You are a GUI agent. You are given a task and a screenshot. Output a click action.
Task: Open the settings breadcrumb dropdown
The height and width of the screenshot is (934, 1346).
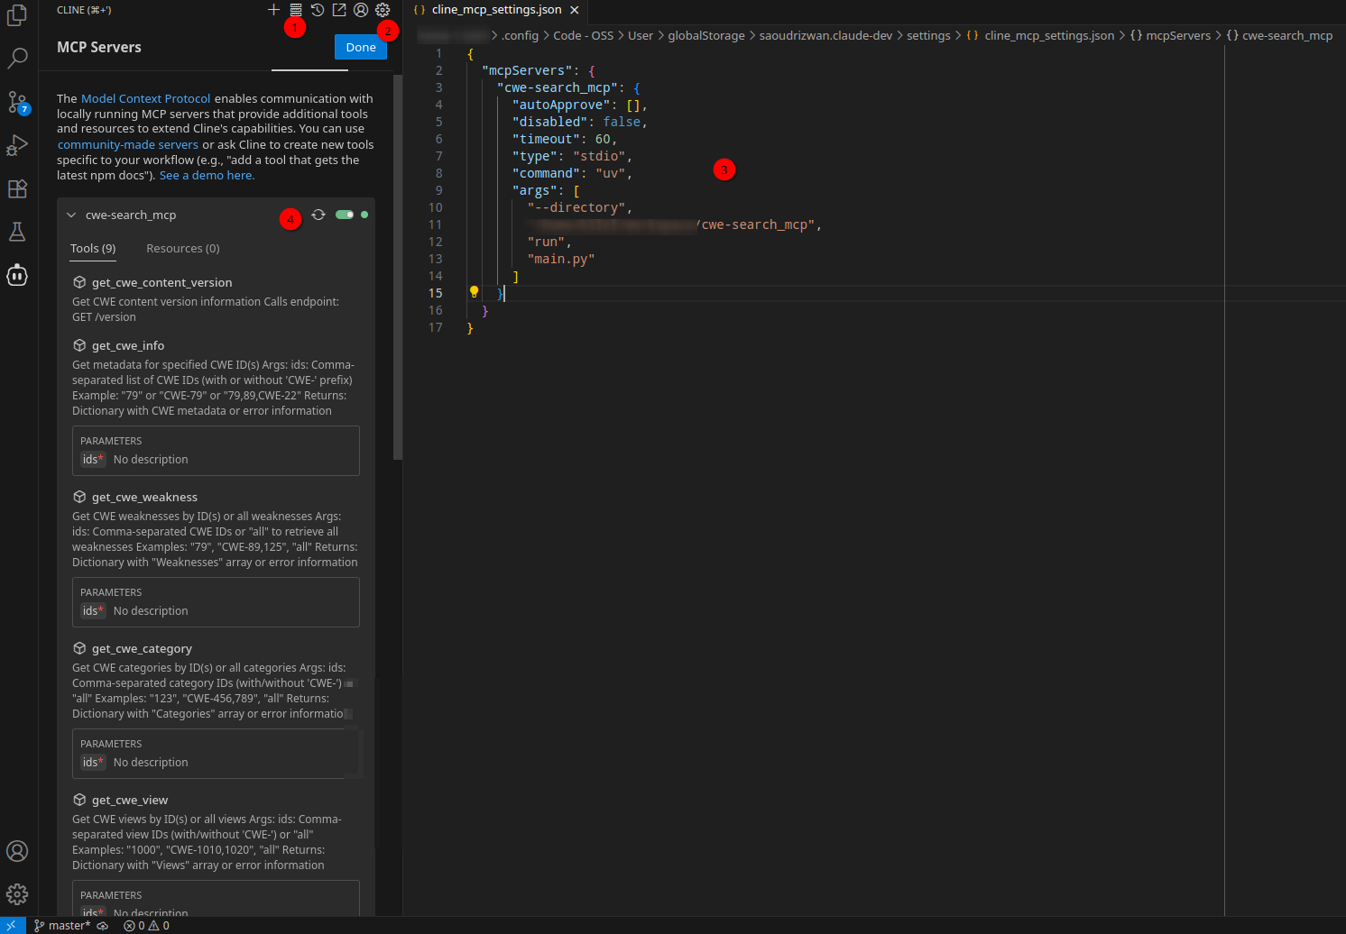tap(928, 36)
